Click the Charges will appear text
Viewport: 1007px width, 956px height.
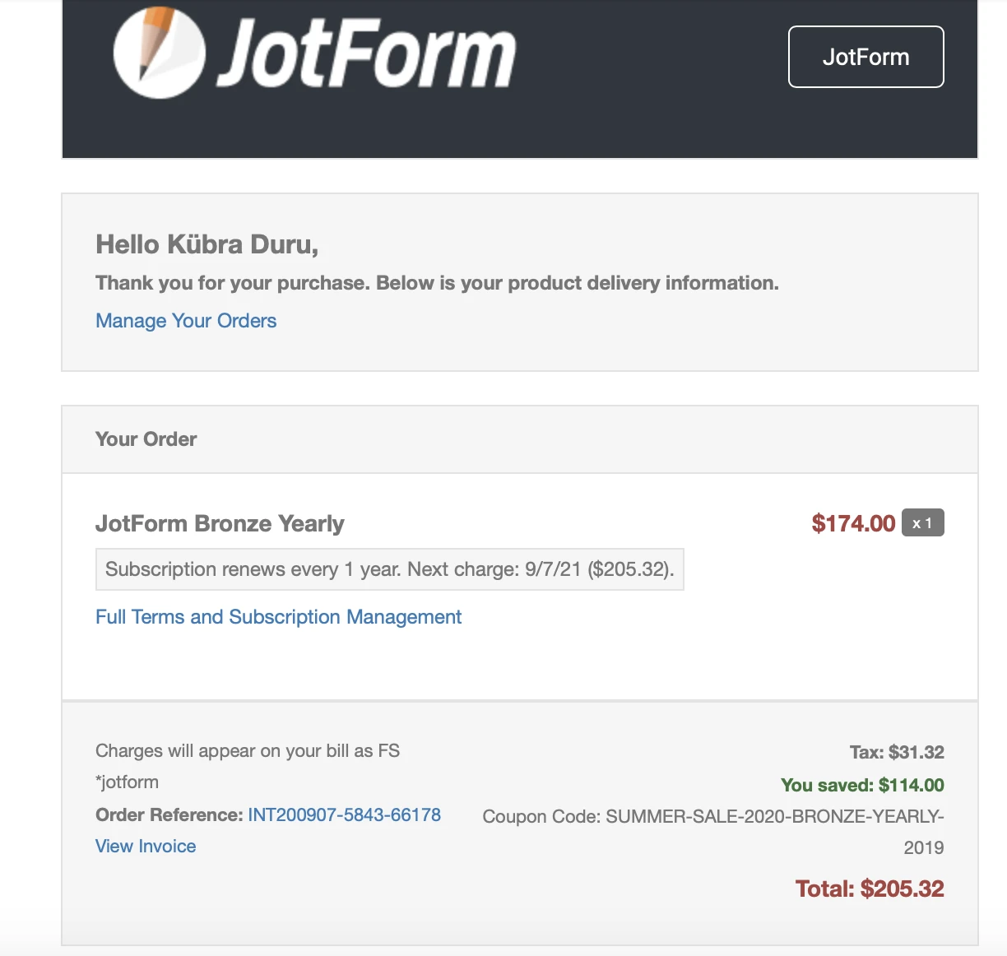coord(247,750)
